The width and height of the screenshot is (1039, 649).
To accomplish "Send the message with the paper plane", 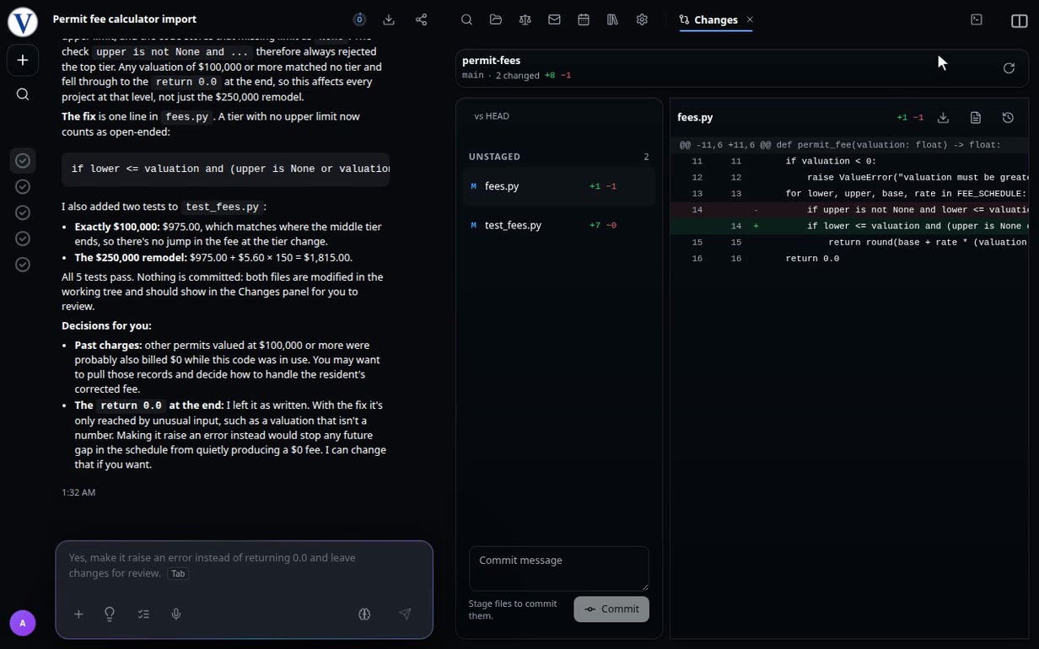I will coord(406,614).
